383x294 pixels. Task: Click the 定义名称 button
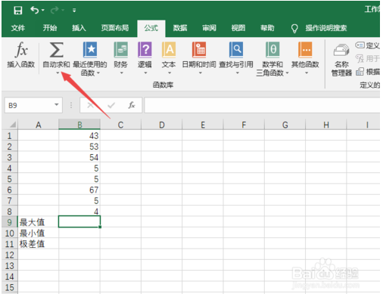click(x=367, y=45)
